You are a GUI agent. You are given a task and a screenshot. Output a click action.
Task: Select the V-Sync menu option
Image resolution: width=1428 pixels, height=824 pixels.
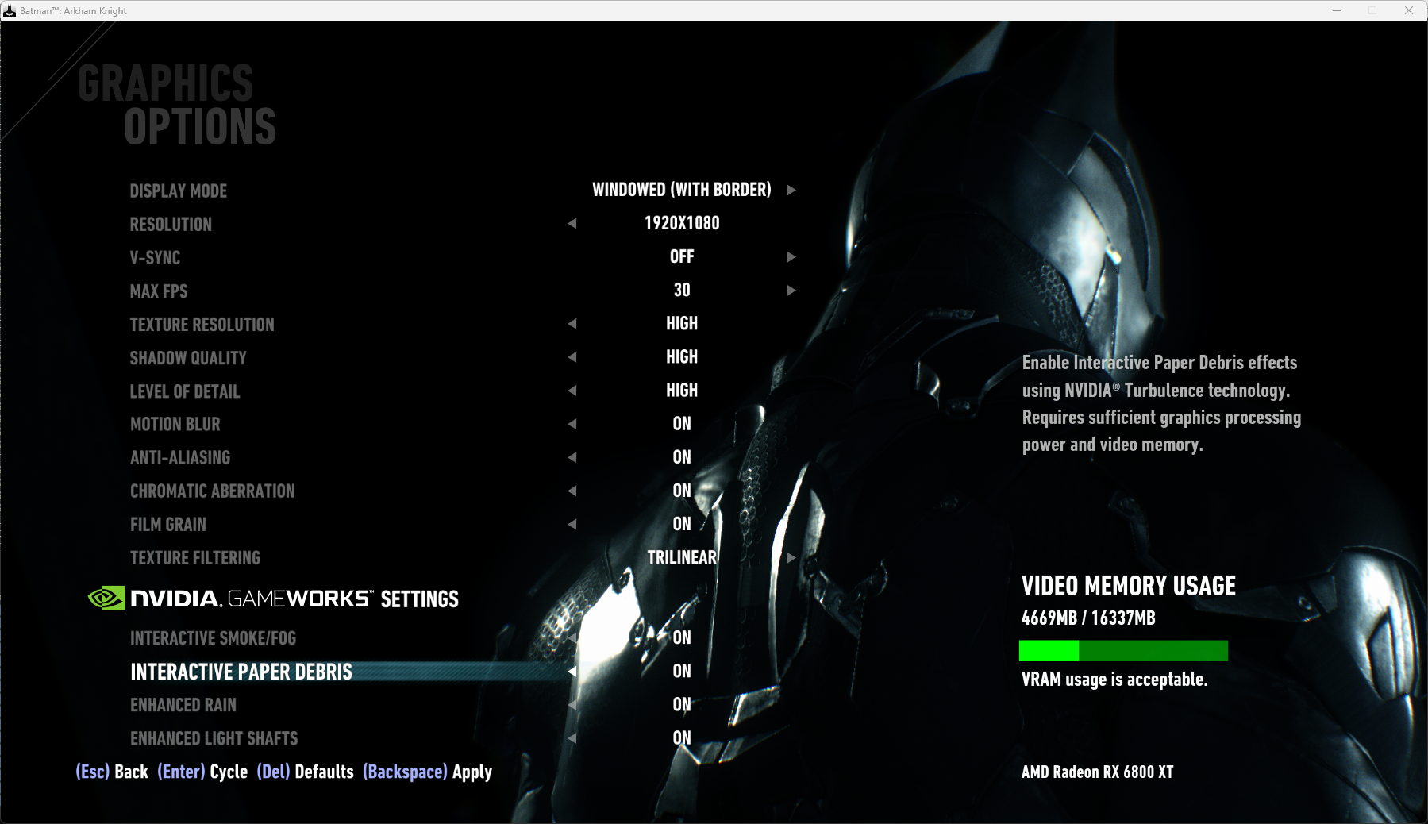155,257
